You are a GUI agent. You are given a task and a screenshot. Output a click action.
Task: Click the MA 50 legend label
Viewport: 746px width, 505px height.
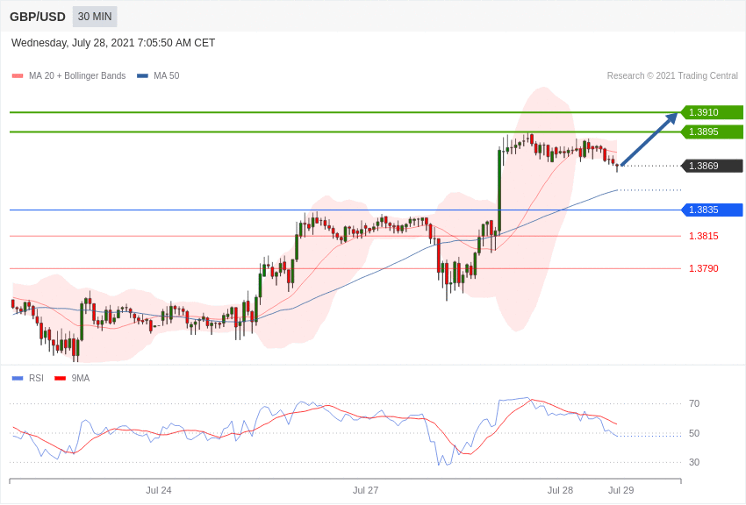167,76
